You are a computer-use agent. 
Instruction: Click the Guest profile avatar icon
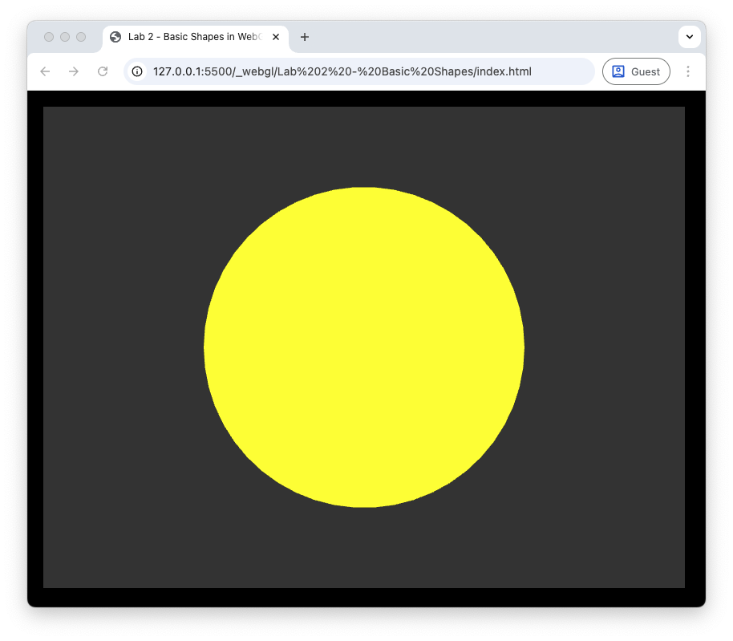coord(618,71)
